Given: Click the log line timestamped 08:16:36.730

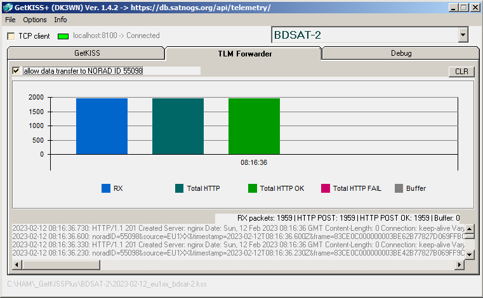Looking at the screenshot, I should click(x=238, y=228).
